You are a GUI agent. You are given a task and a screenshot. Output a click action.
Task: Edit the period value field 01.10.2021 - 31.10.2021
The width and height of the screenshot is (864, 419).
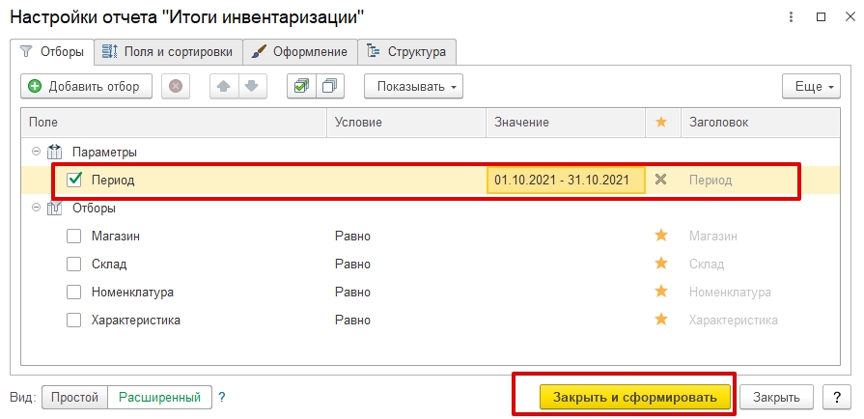pyautogui.click(x=566, y=180)
